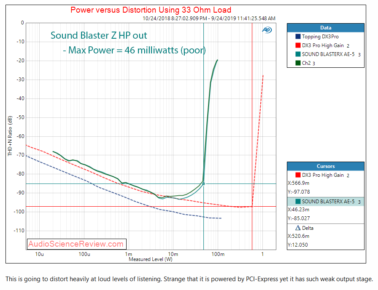This screenshot has width=378, height=290.
Task: Click the chart title Power versus Distortion
Action: click(x=151, y=10)
